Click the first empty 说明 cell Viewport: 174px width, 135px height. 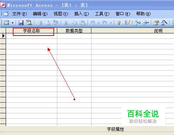[133, 36]
